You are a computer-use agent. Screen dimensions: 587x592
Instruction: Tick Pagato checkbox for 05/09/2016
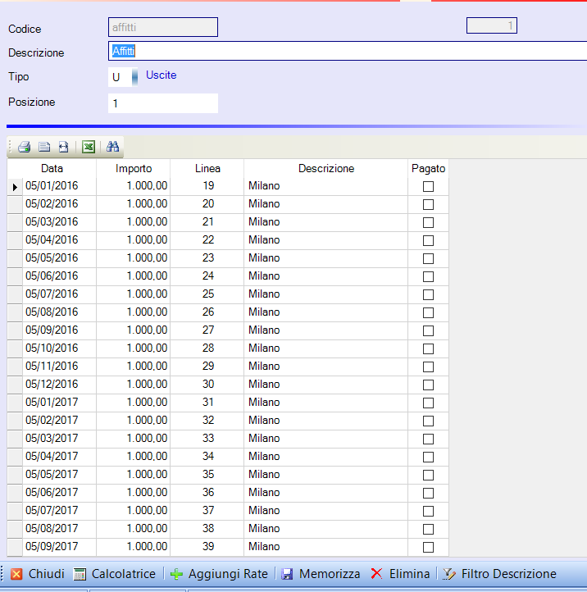click(428, 330)
